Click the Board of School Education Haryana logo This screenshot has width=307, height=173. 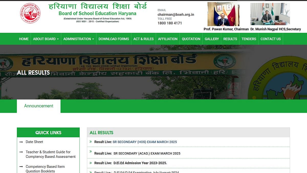click(30, 13)
